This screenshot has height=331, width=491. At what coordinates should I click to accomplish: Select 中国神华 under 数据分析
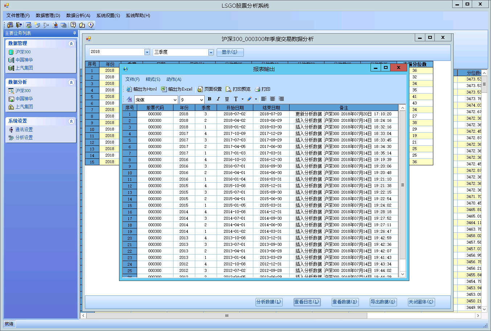pos(24,99)
